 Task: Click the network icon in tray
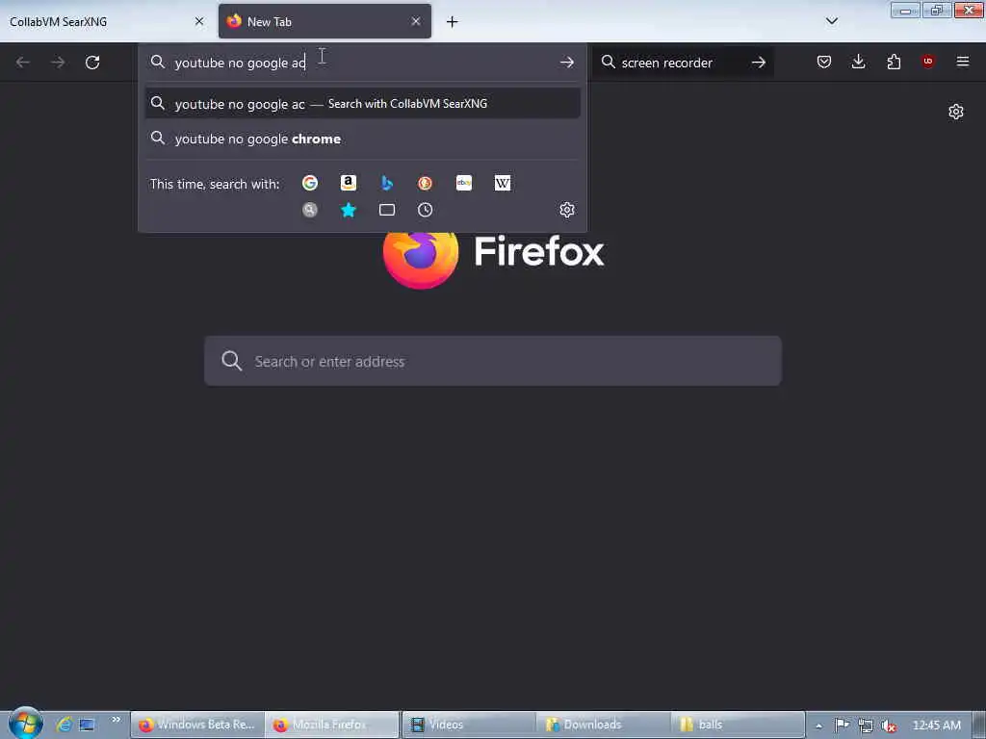click(866, 726)
